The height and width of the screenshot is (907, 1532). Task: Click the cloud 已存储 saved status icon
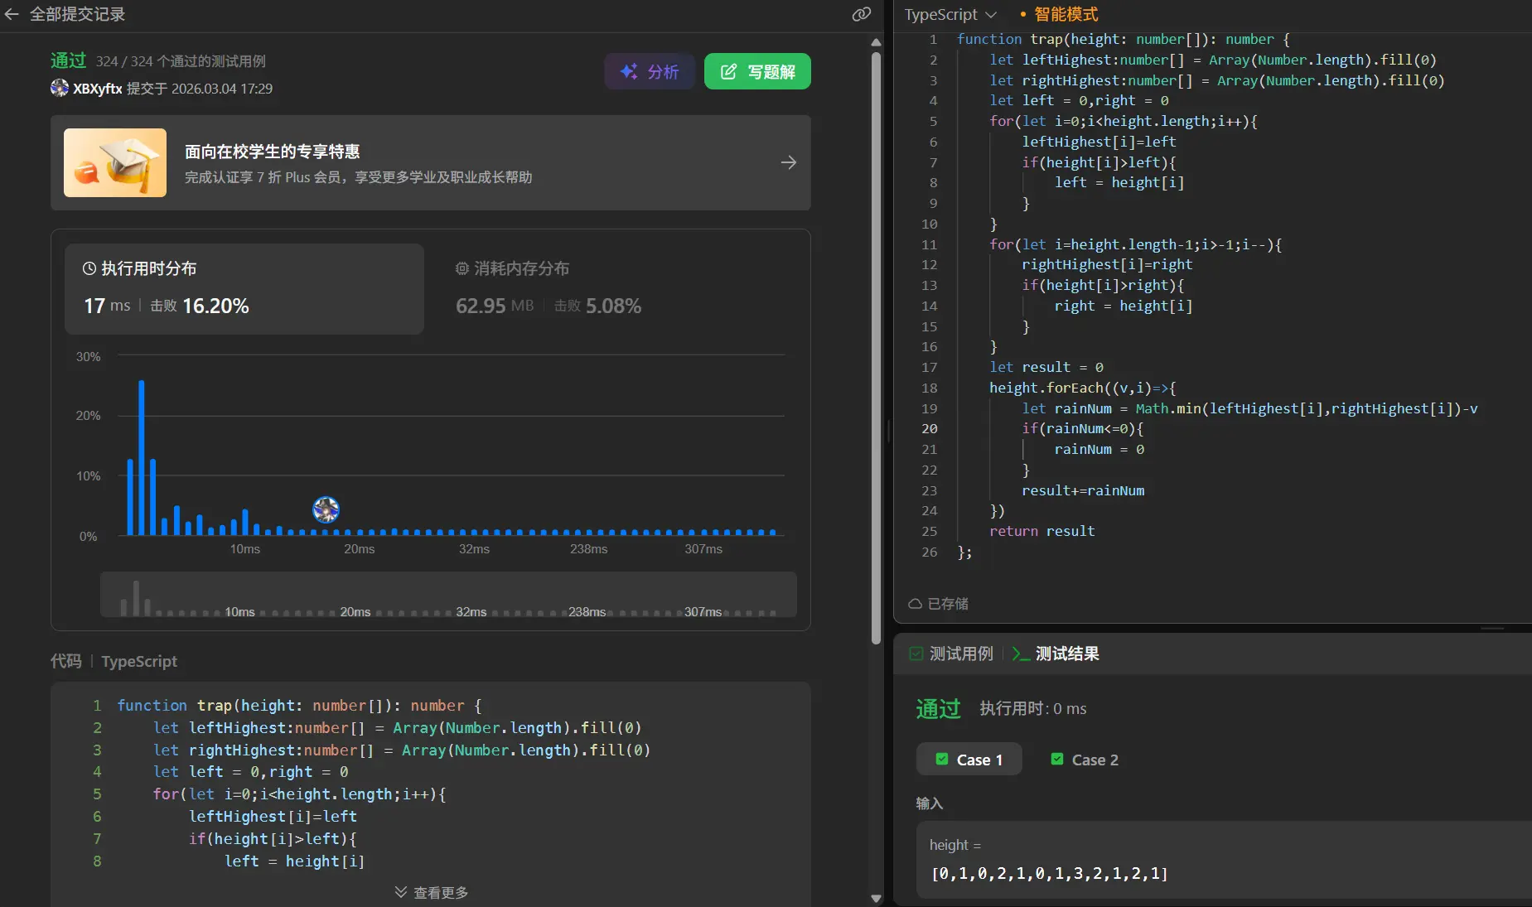pyautogui.click(x=916, y=604)
